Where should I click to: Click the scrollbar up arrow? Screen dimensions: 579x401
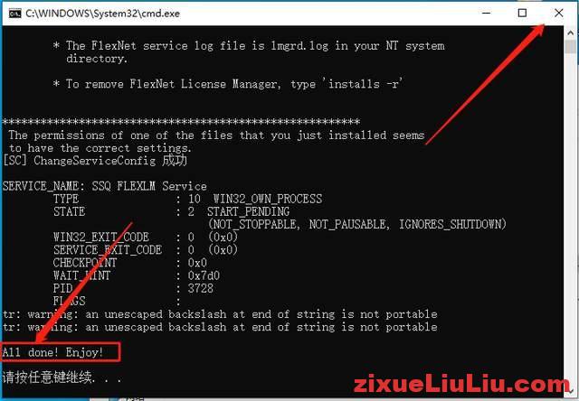pyautogui.click(x=571, y=33)
